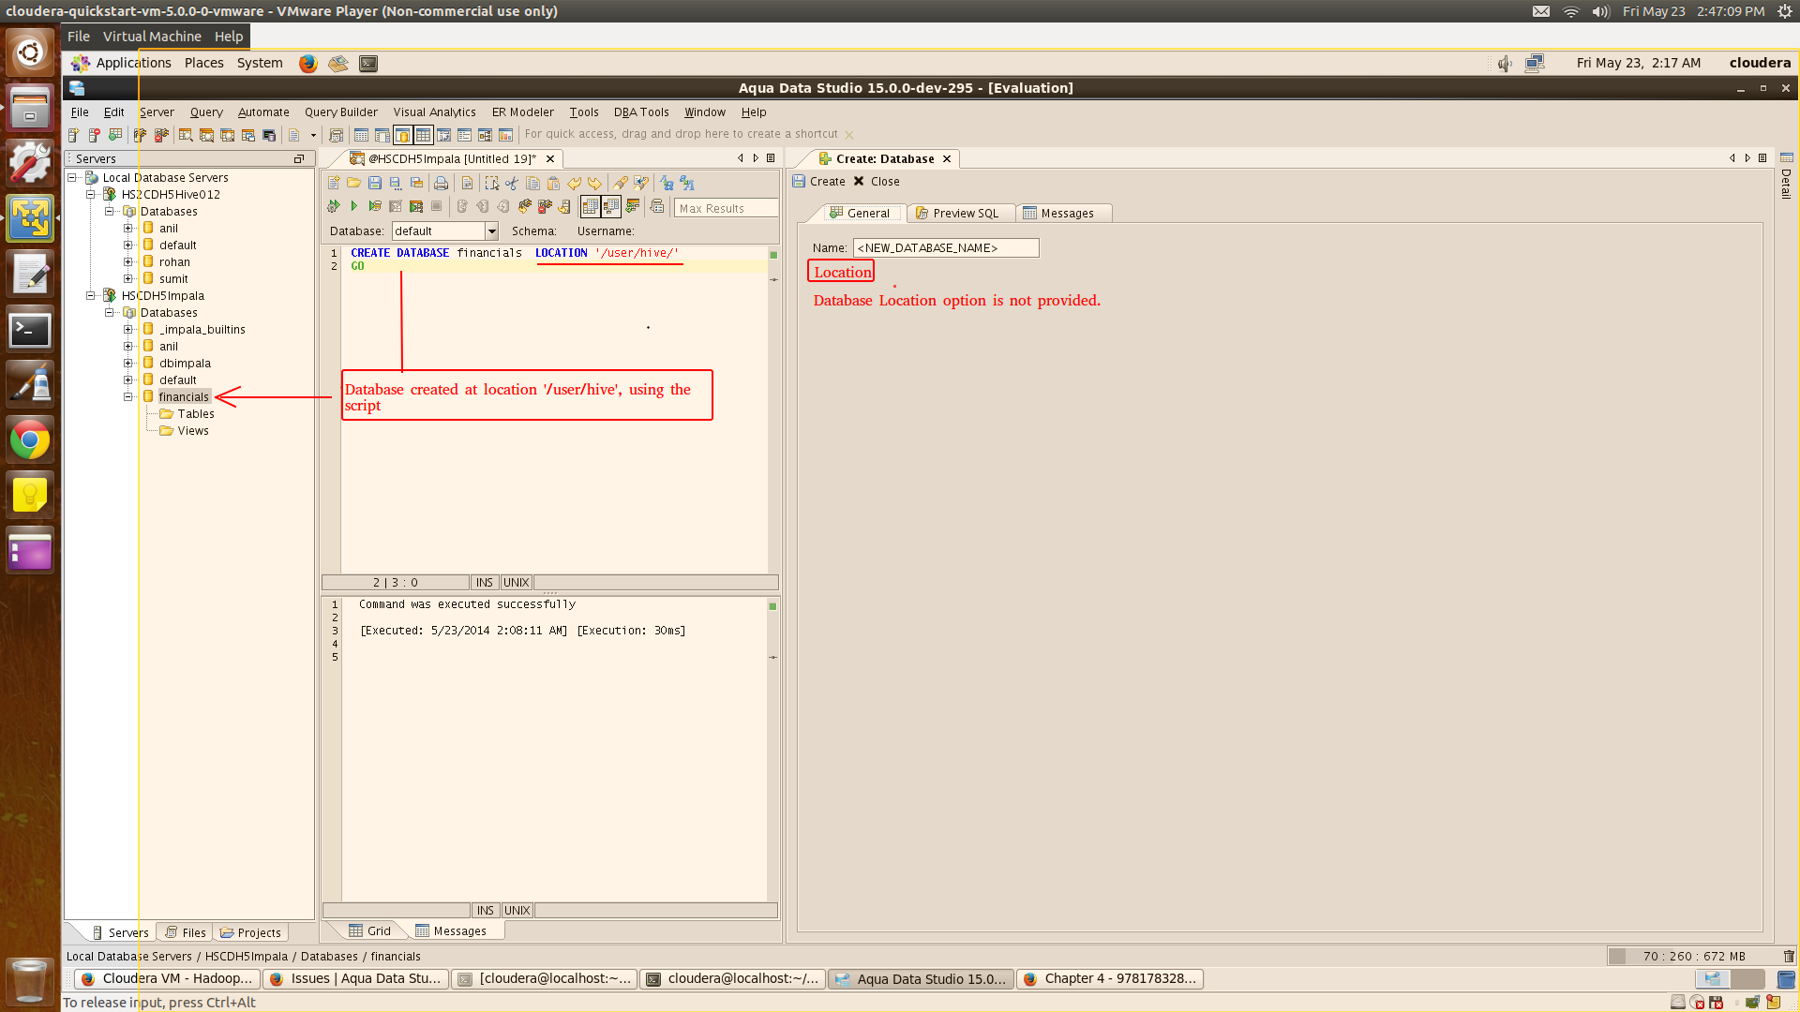Viewport: 1800px width, 1012px height.
Task: Expand the rohan database node
Action: click(x=128, y=261)
